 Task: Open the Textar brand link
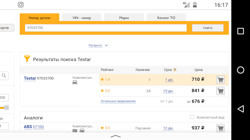[x=30, y=78]
